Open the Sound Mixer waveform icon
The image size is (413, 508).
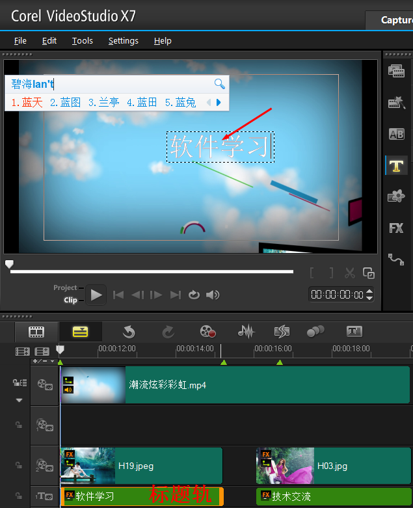tap(246, 332)
